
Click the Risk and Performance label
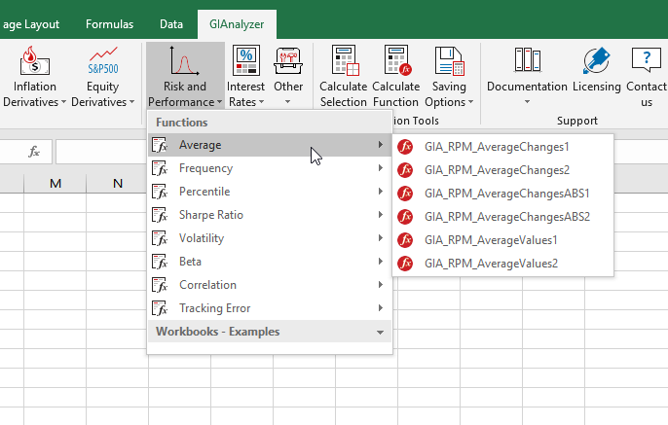[184, 94]
